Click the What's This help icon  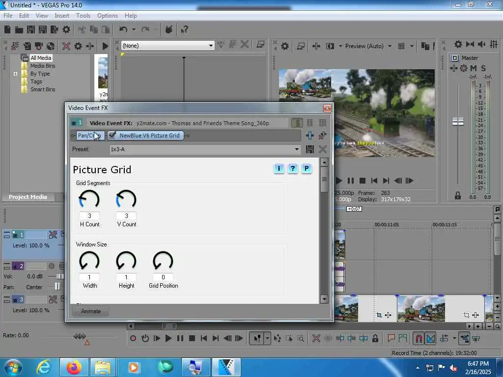(x=184, y=30)
